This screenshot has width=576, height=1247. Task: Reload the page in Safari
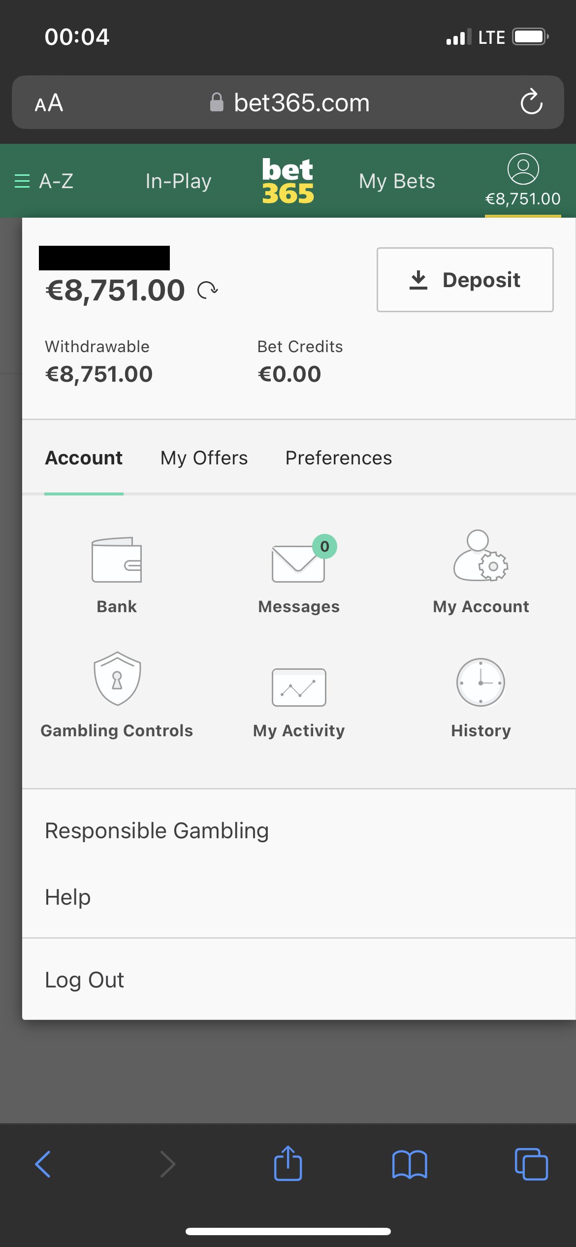531,102
